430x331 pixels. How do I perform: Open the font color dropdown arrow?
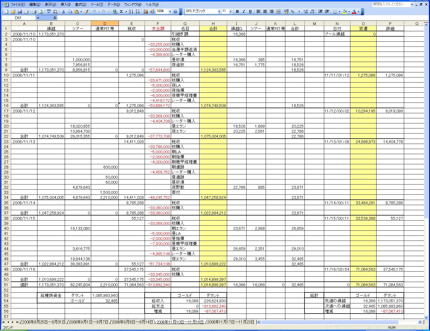click(359, 12)
